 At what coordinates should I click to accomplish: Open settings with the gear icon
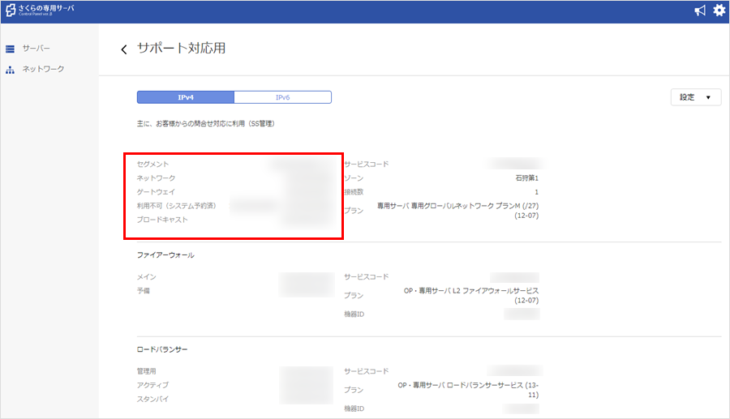tap(719, 11)
